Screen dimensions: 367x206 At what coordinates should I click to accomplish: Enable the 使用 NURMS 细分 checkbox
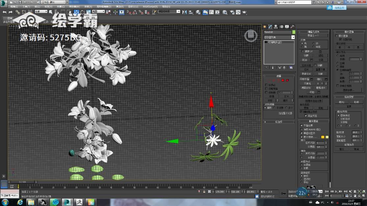pos(302,129)
